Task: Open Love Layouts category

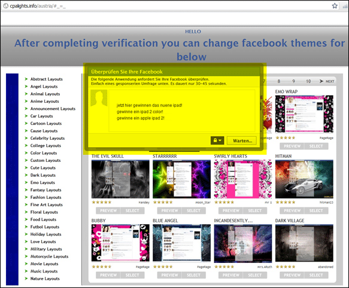Action: [43, 242]
